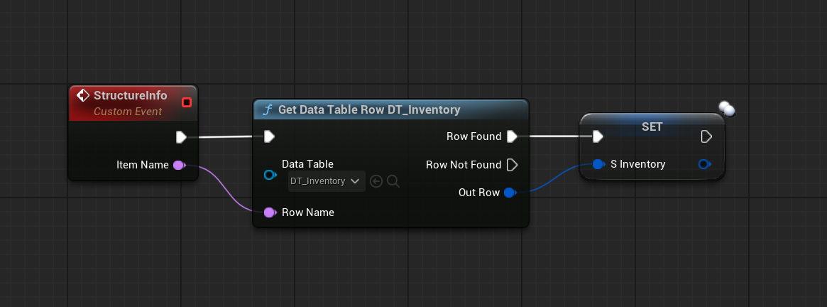Click the Custom Event subtitle text
Viewport: 827px width, 307px height.
click(128, 112)
